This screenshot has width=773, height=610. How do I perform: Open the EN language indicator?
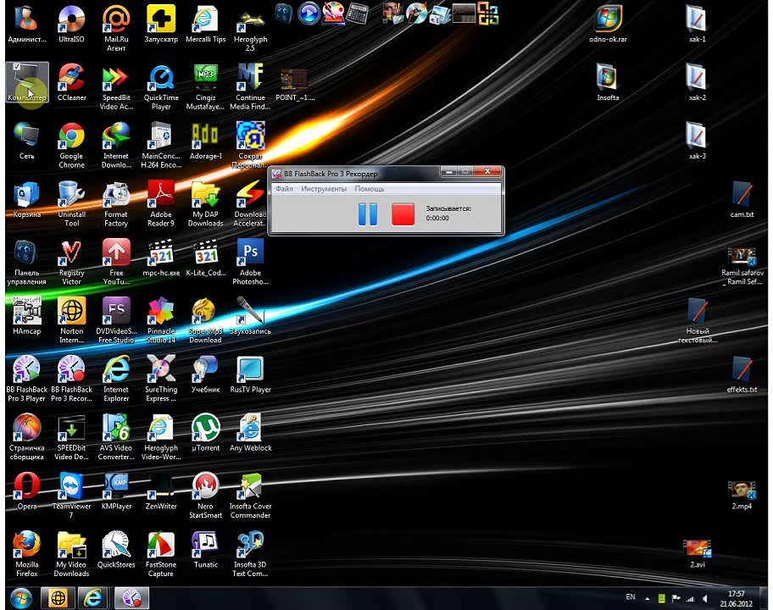click(631, 597)
